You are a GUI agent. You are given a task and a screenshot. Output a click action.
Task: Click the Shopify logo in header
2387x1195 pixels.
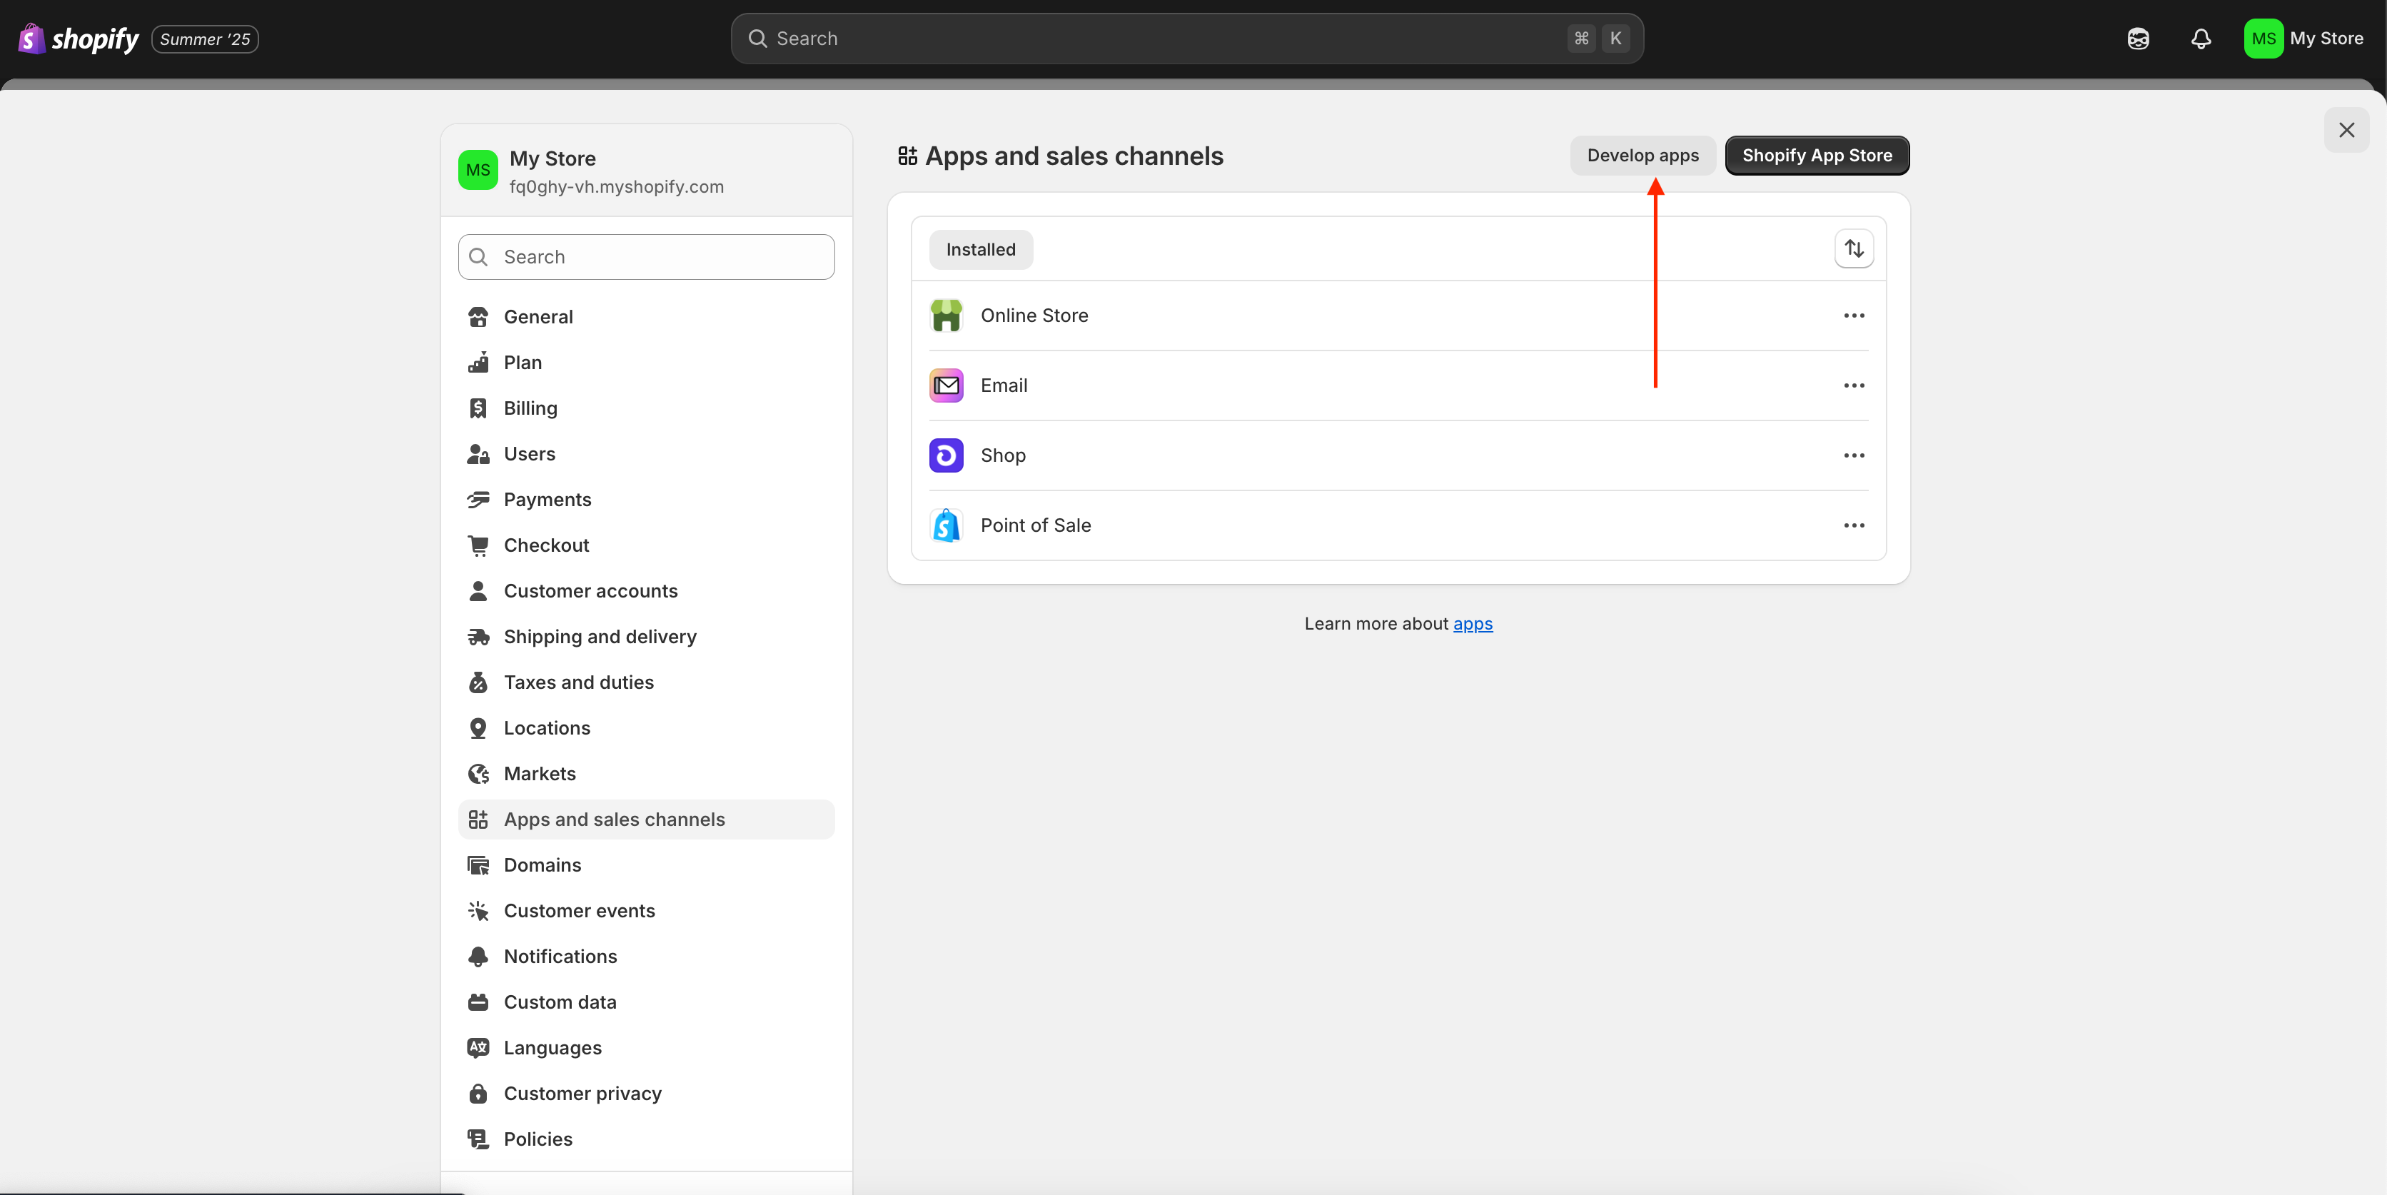[79, 39]
